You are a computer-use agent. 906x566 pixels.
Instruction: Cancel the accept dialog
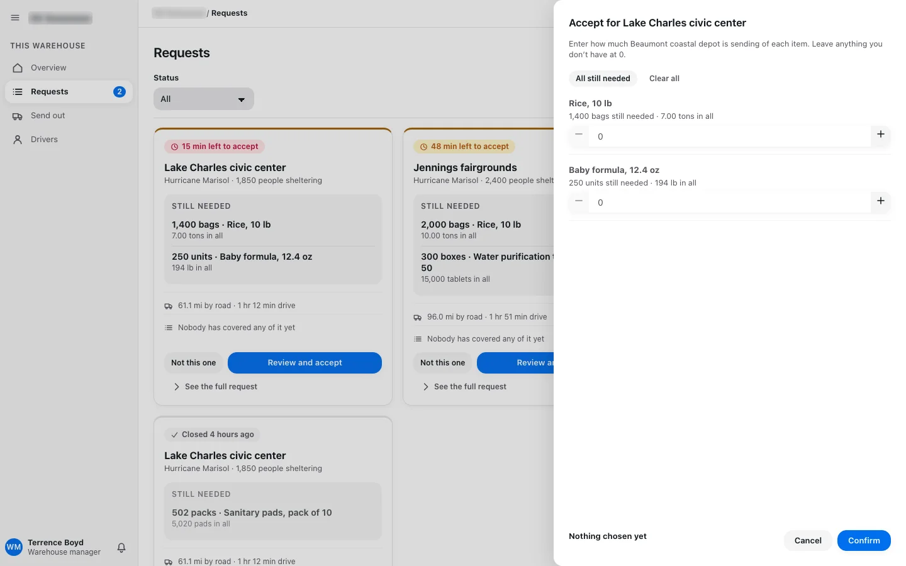(808, 541)
